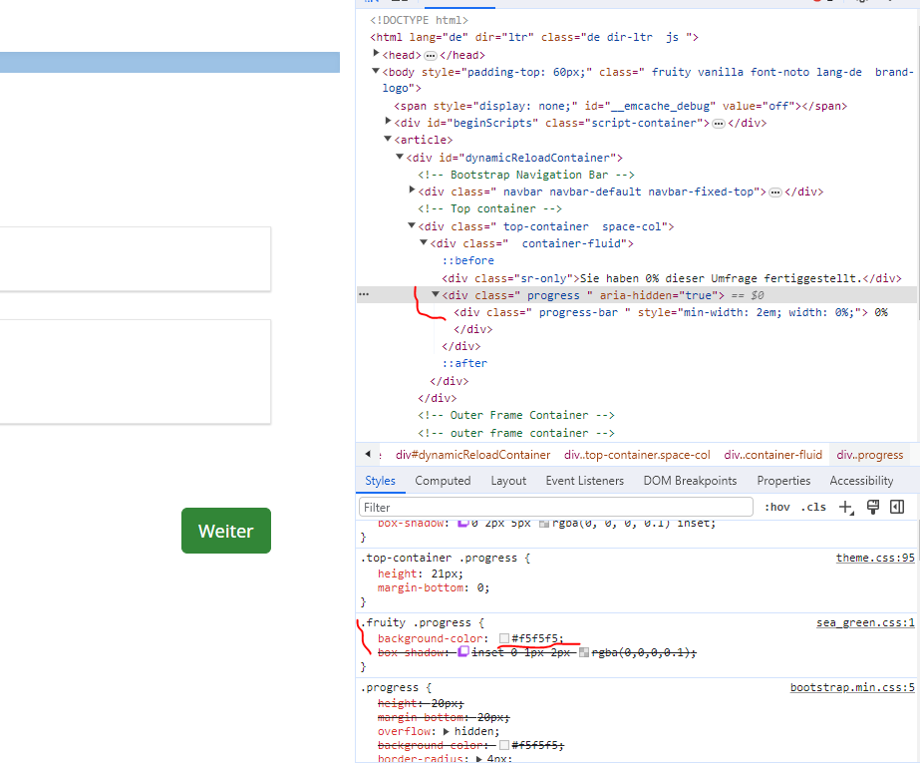Toggle the :hov element state panel
This screenshot has width=920, height=763.
776,507
